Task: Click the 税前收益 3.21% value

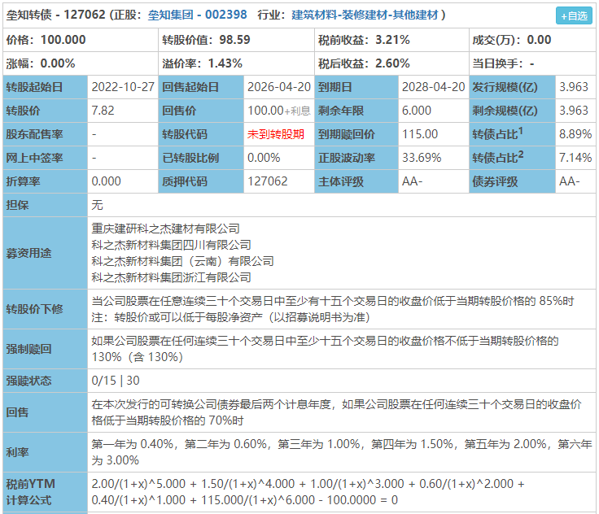Action: click(x=392, y=40)
